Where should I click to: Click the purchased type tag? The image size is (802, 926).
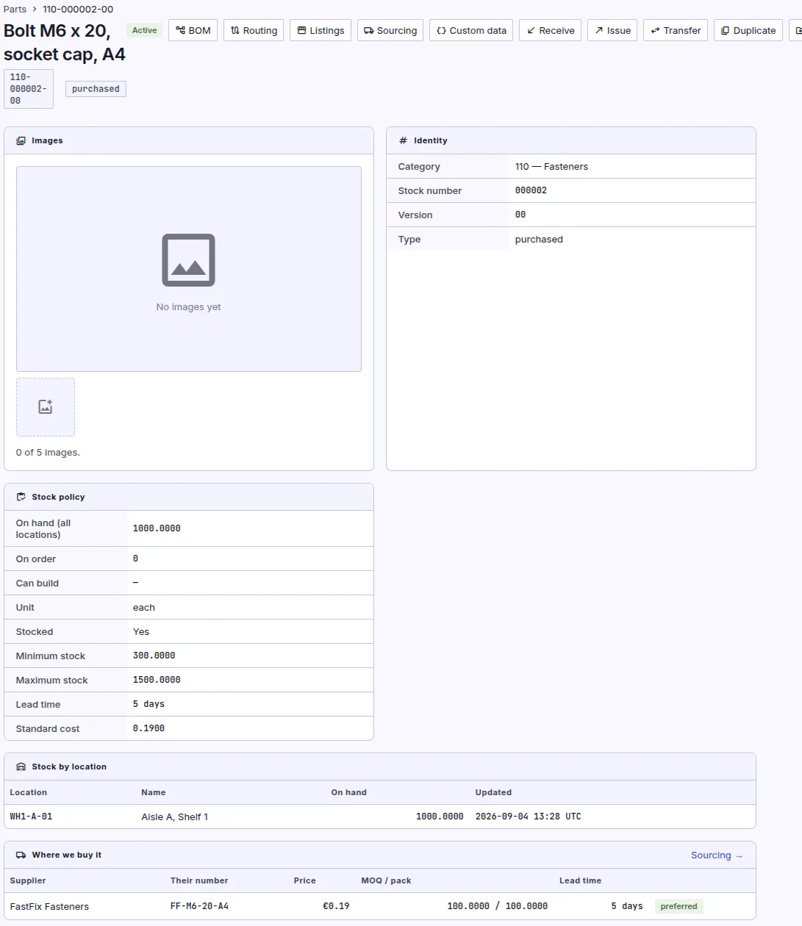tap(96, 89)
